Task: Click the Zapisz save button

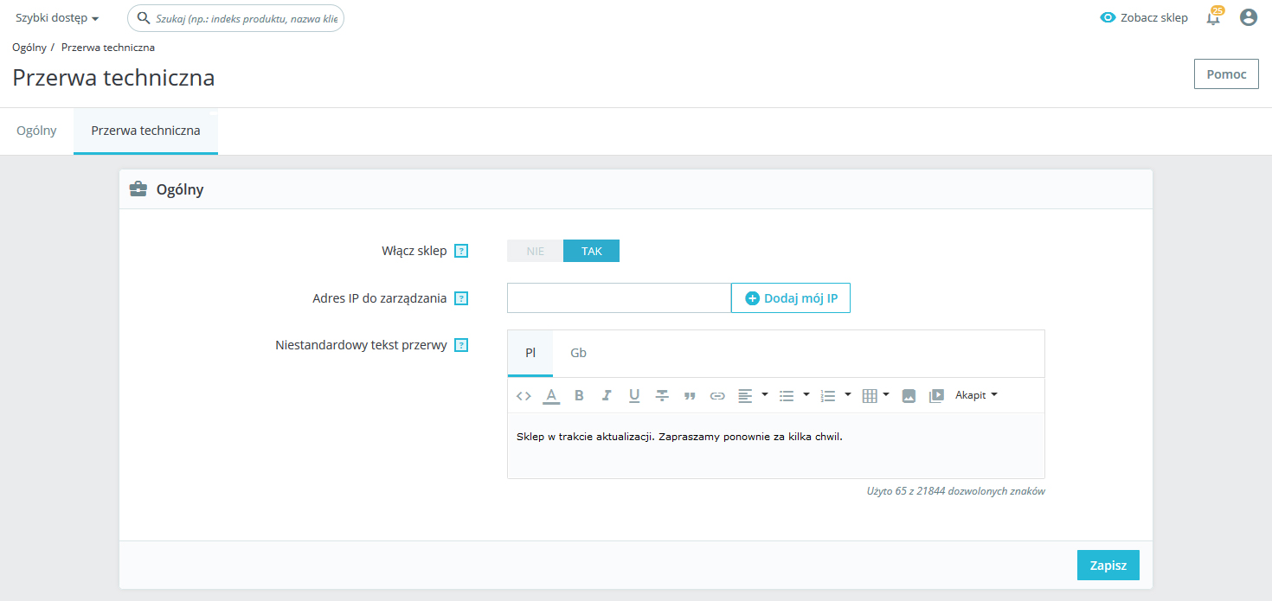Action: click(x=1108, y=566)
